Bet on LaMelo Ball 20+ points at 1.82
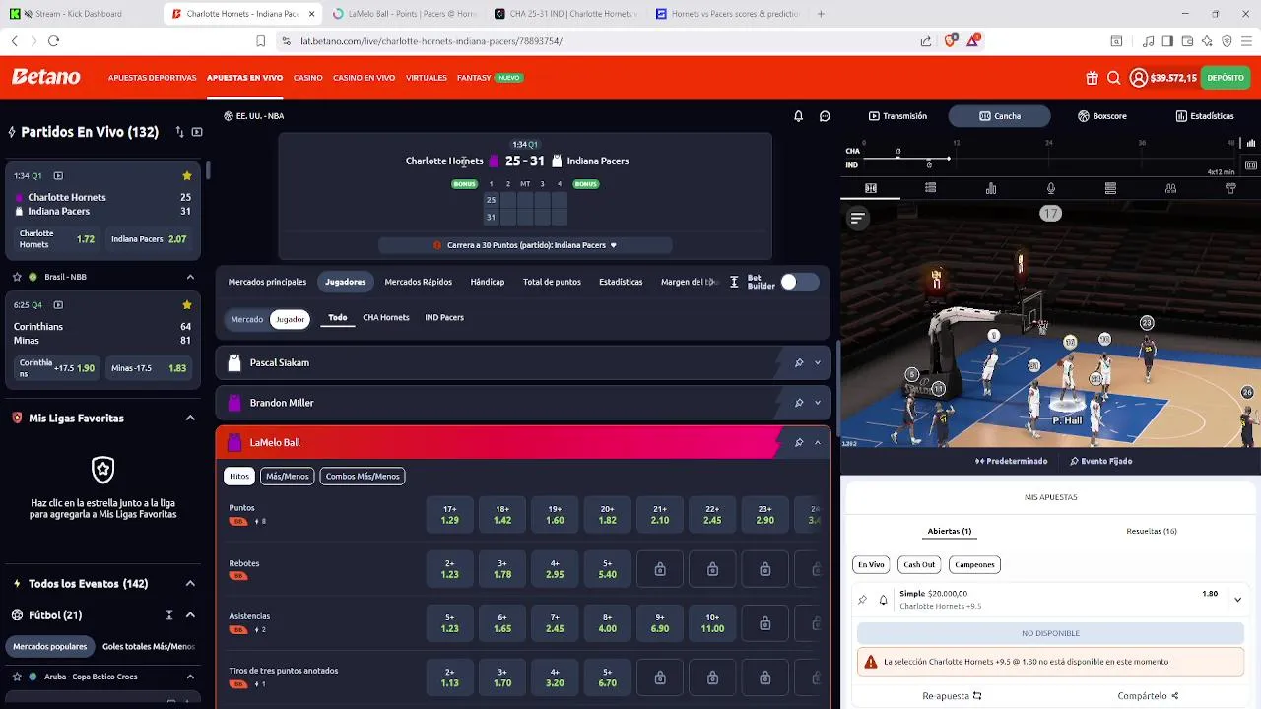Screen dimensions: 1261x709 click(607, 515)
